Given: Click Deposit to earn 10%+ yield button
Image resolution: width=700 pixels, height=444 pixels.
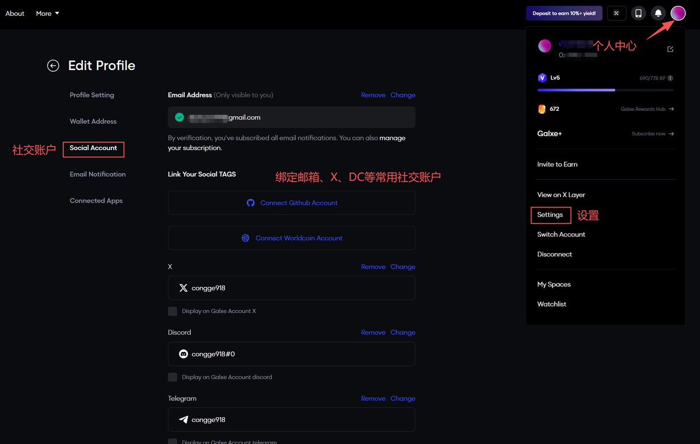Looking at the screenshot, I should 564,13.
